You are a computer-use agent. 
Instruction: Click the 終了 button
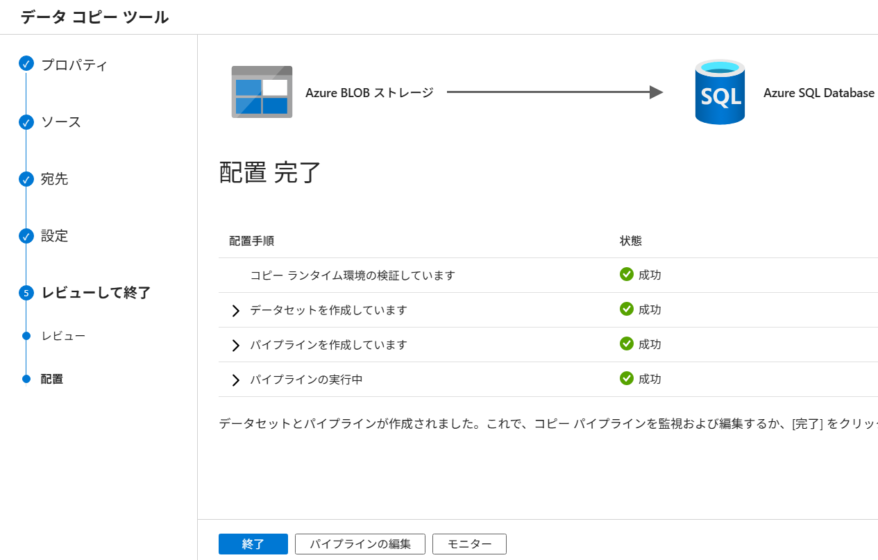pyautogui.click(x=253, y=544)
